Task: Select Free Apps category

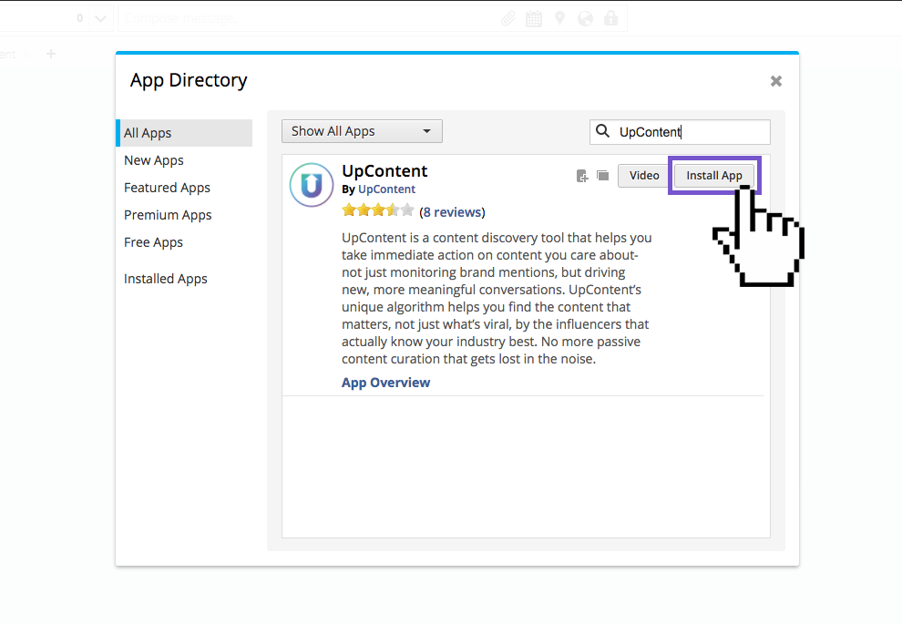Action: click(153, 242)
